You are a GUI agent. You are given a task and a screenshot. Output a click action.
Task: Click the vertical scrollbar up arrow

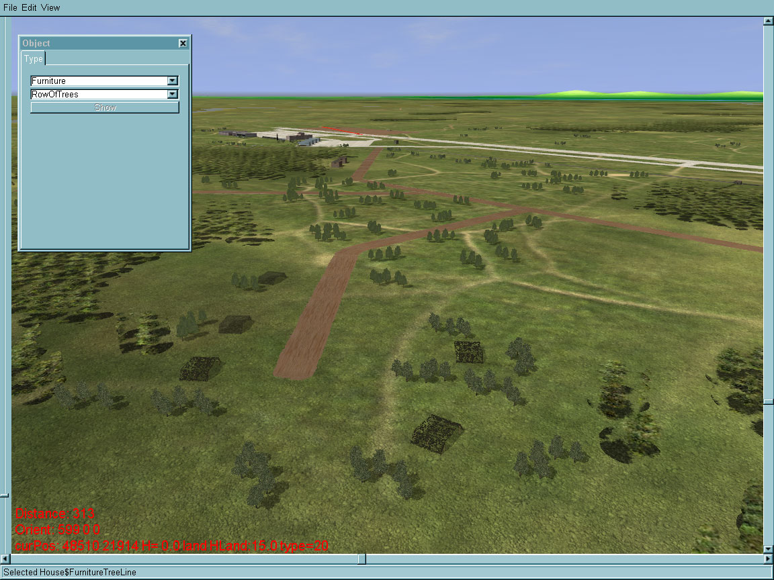pos(768,21)
